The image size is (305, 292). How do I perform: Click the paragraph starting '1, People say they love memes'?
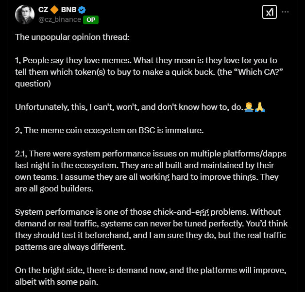pos(149,72)
